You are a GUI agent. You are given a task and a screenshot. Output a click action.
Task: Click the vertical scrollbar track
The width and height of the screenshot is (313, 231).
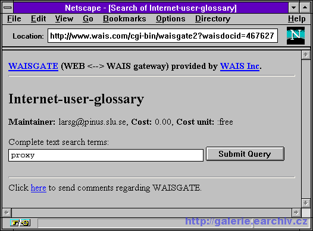(x=306, y=129)
